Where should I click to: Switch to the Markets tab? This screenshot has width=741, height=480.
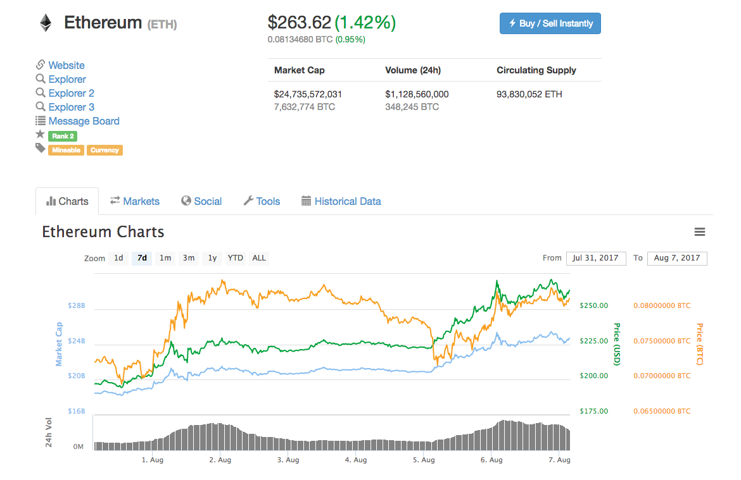tap(135, 202)
